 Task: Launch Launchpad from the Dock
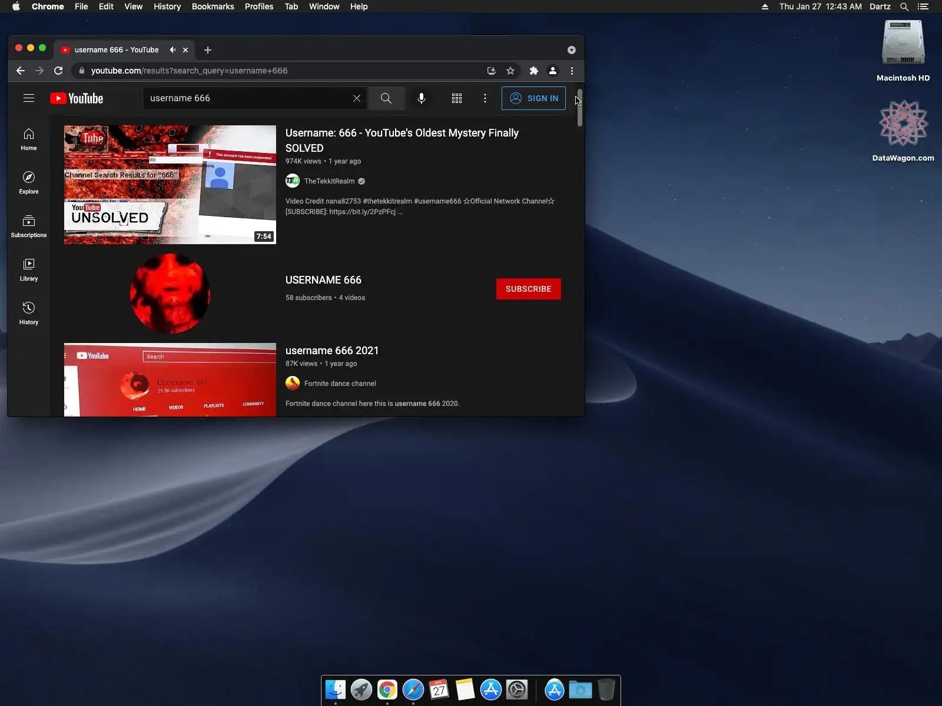pyautogui.click(x=361, y=690)
